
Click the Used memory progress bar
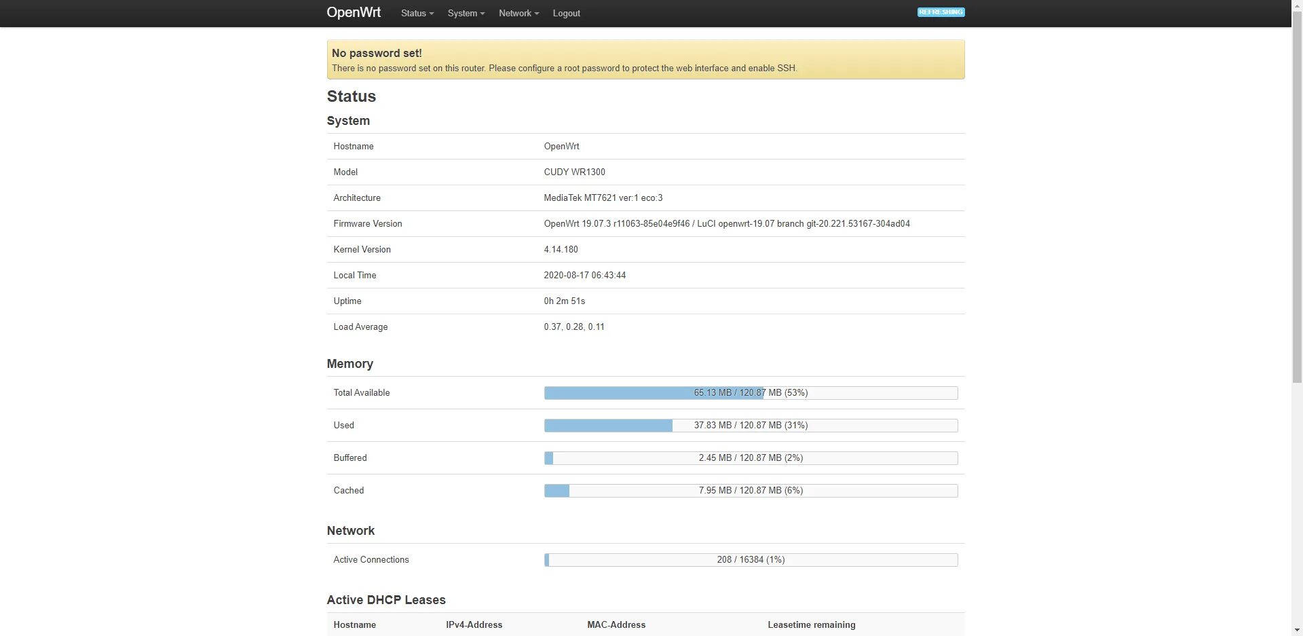tap(751, 426)
